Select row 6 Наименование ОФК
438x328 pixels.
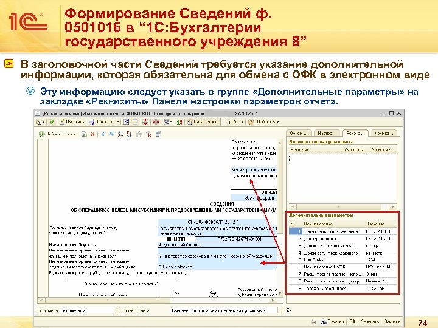(342, 267)
